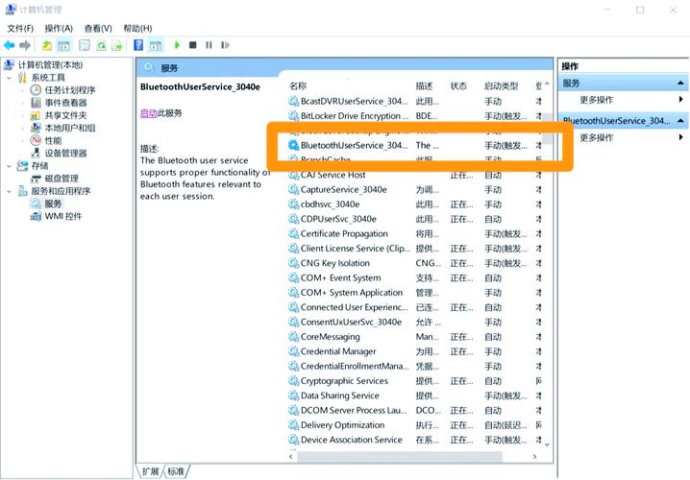Click the blue Help toolbar icon
Viewport: 690px width, 480px height.
click(138, 45)
